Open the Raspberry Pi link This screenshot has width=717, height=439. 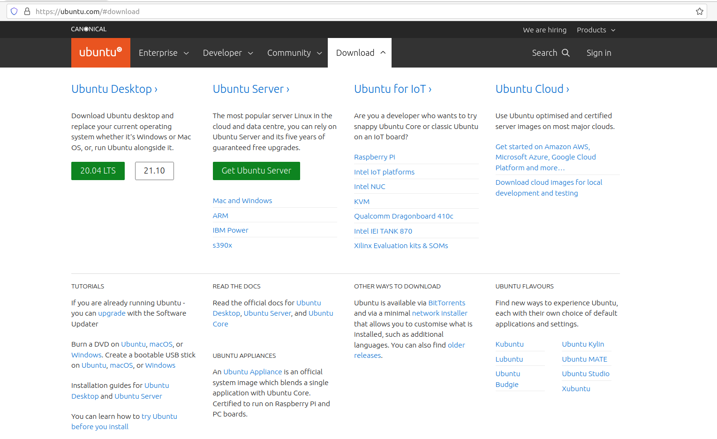(x=375, y=157)
